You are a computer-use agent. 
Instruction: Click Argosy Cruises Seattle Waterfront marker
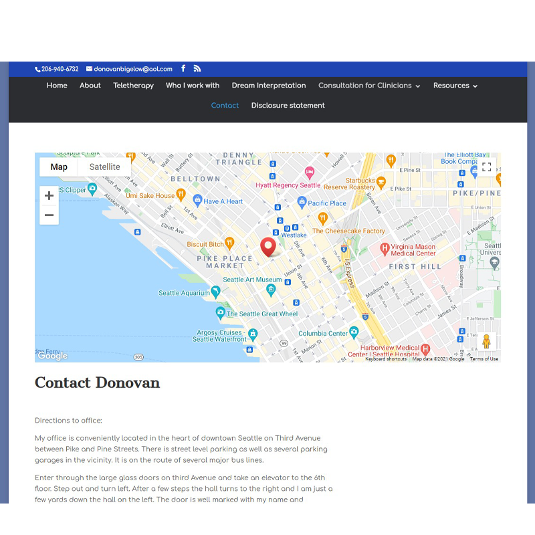[253, 334]
